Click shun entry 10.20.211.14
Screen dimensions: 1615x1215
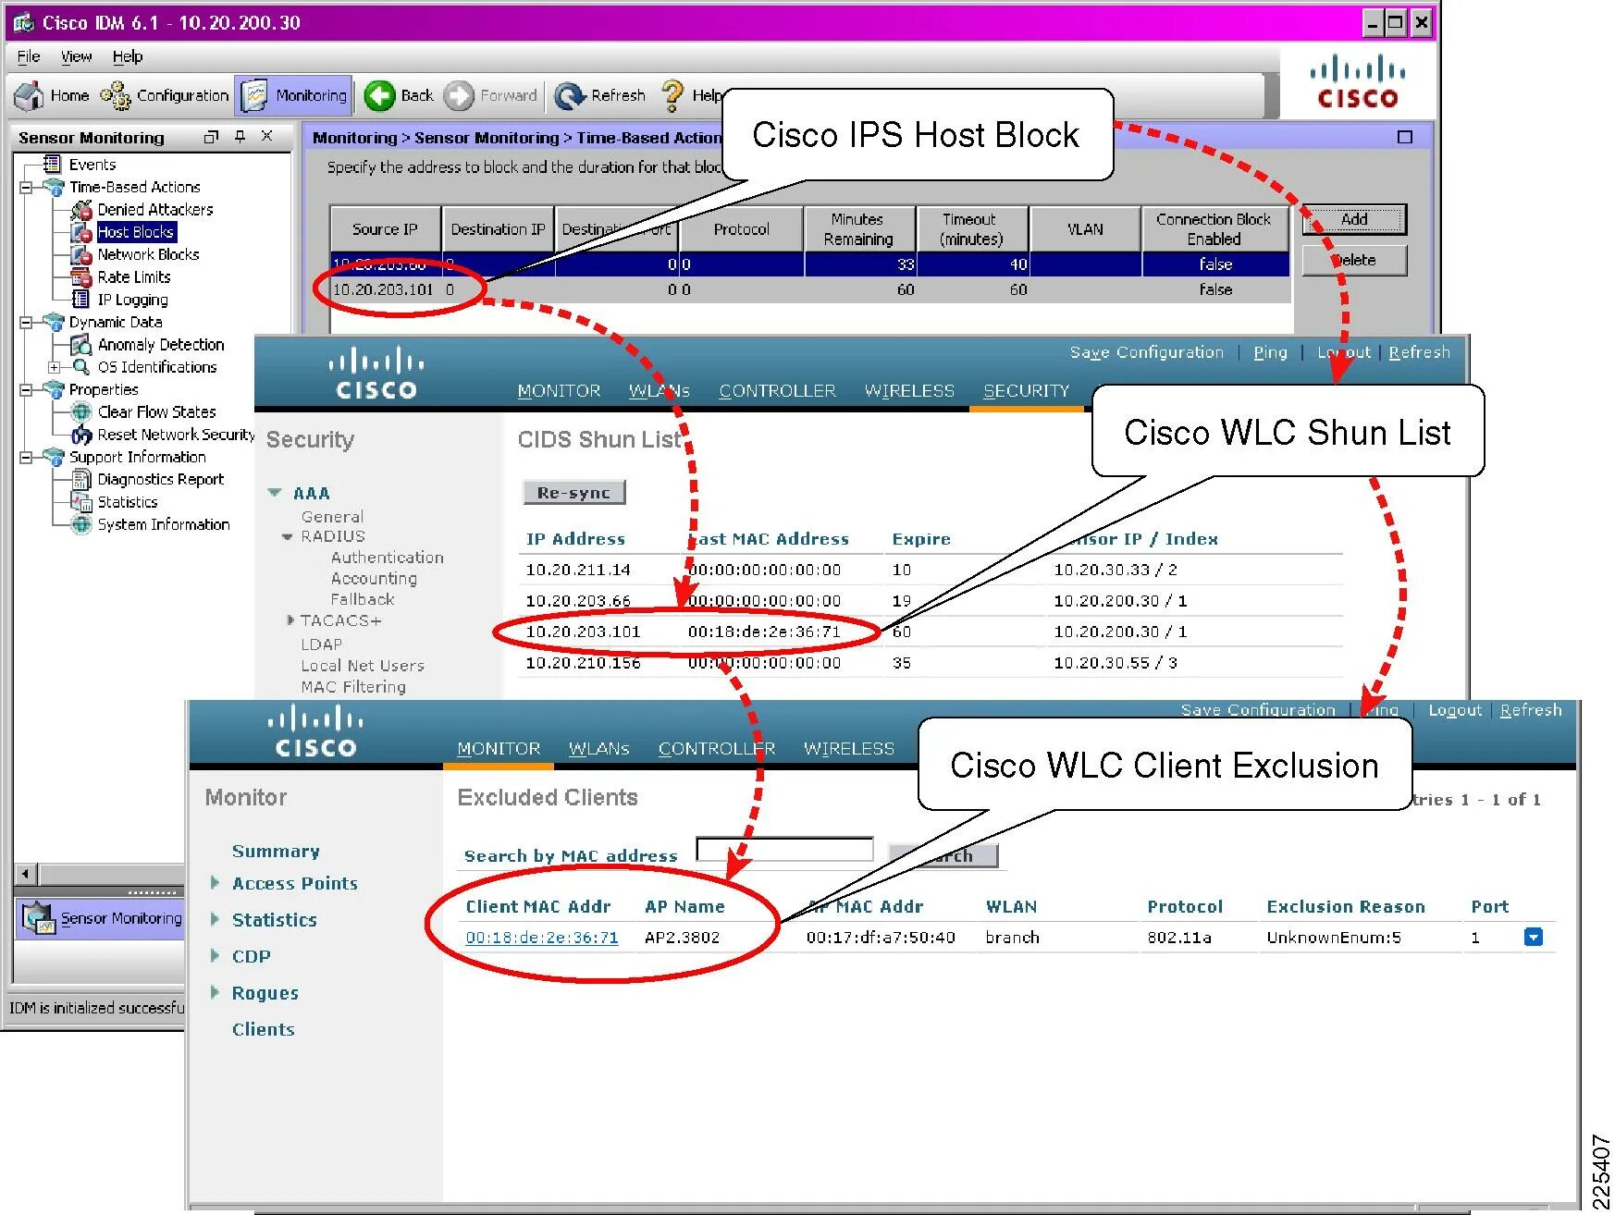coord(578,570)
